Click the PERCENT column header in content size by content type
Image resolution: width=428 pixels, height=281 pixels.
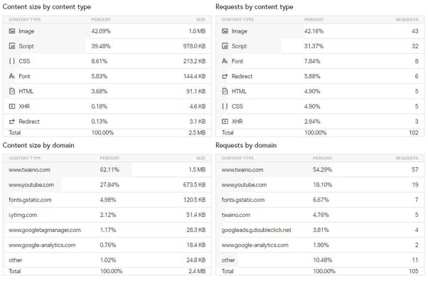point(101,20)
